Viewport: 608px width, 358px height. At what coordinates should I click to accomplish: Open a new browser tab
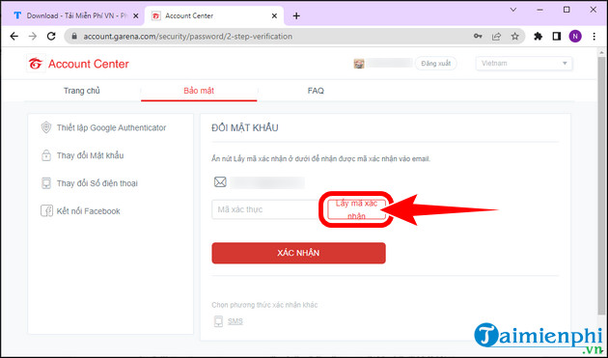point(296,15)
